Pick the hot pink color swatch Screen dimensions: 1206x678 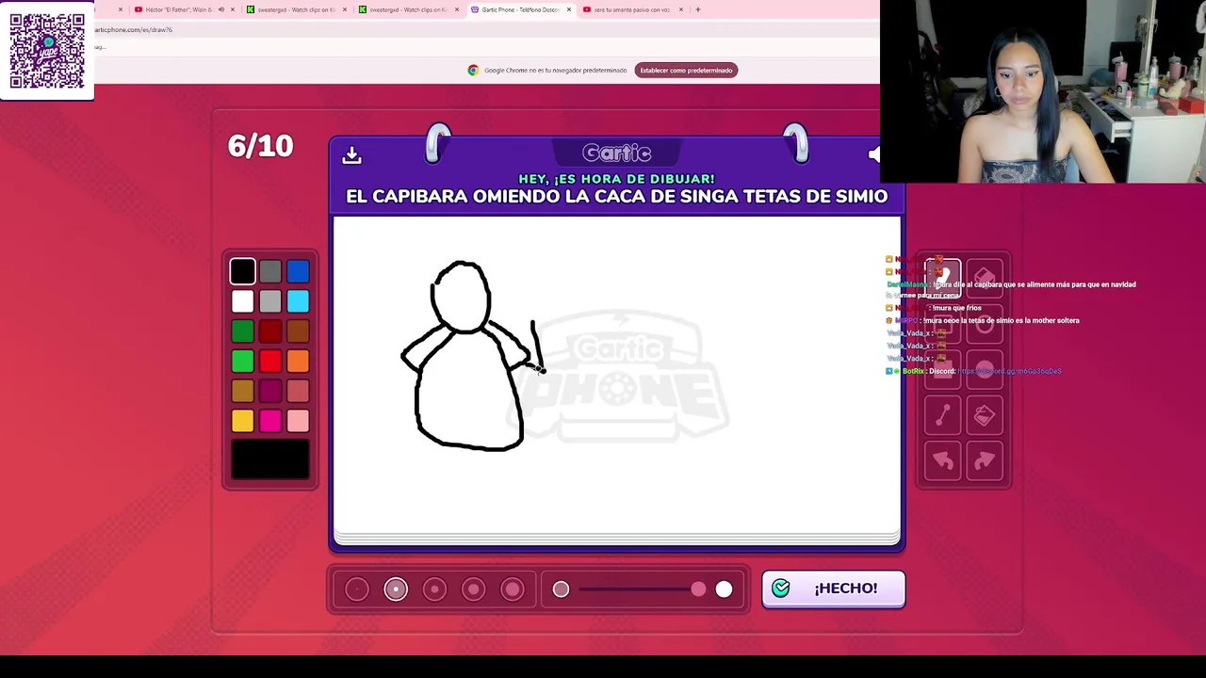click(270, 421)
